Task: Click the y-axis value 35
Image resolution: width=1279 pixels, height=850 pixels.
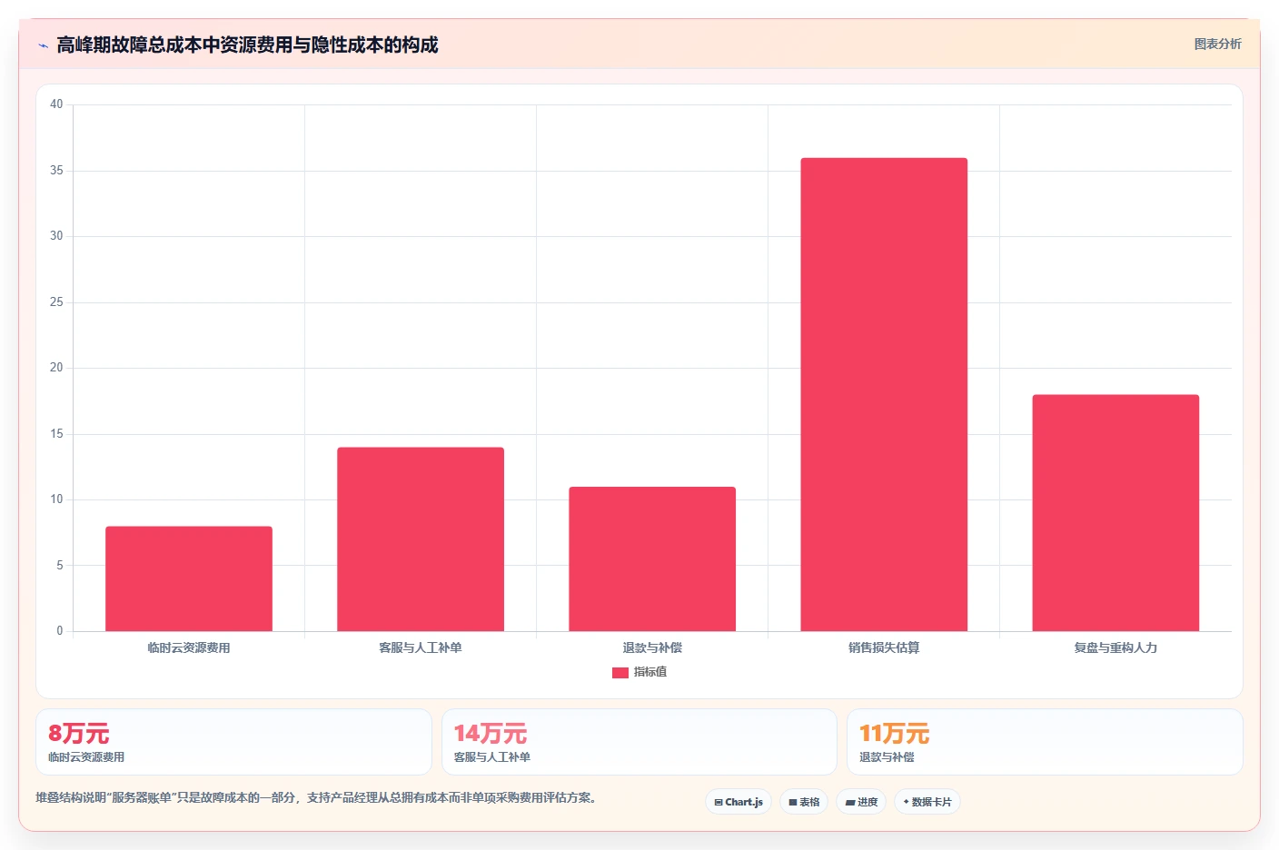Action: point(56,171)
